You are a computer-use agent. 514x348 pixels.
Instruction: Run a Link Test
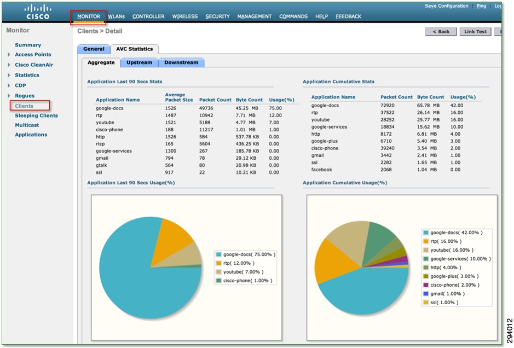(475, 31)
